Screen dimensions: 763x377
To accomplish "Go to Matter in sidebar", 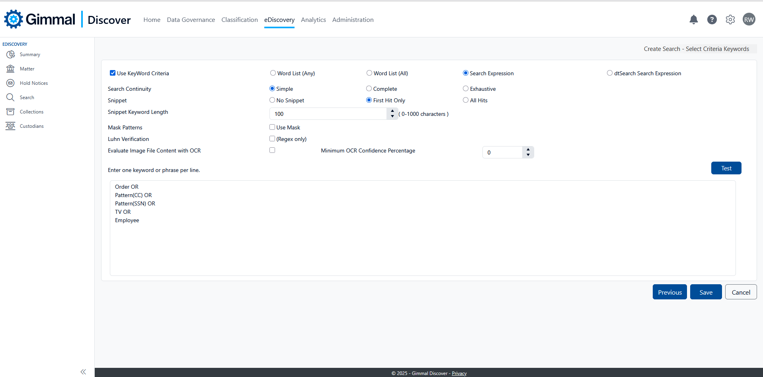I will click(27, 69).
